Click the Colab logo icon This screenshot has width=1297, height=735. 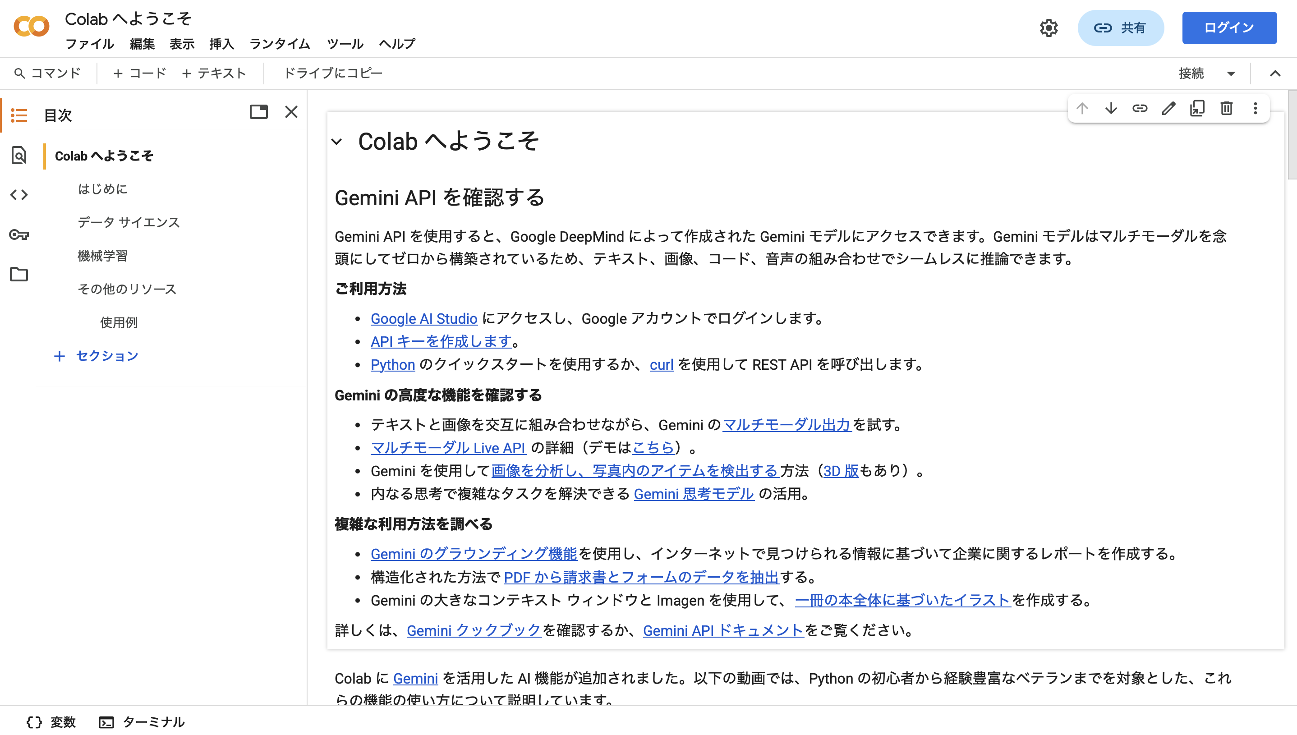pos(31,26)
